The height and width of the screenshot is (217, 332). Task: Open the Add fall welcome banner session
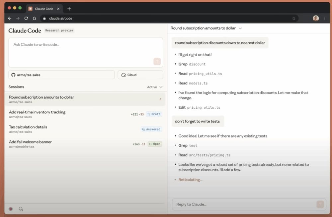[x=85, y=144]
